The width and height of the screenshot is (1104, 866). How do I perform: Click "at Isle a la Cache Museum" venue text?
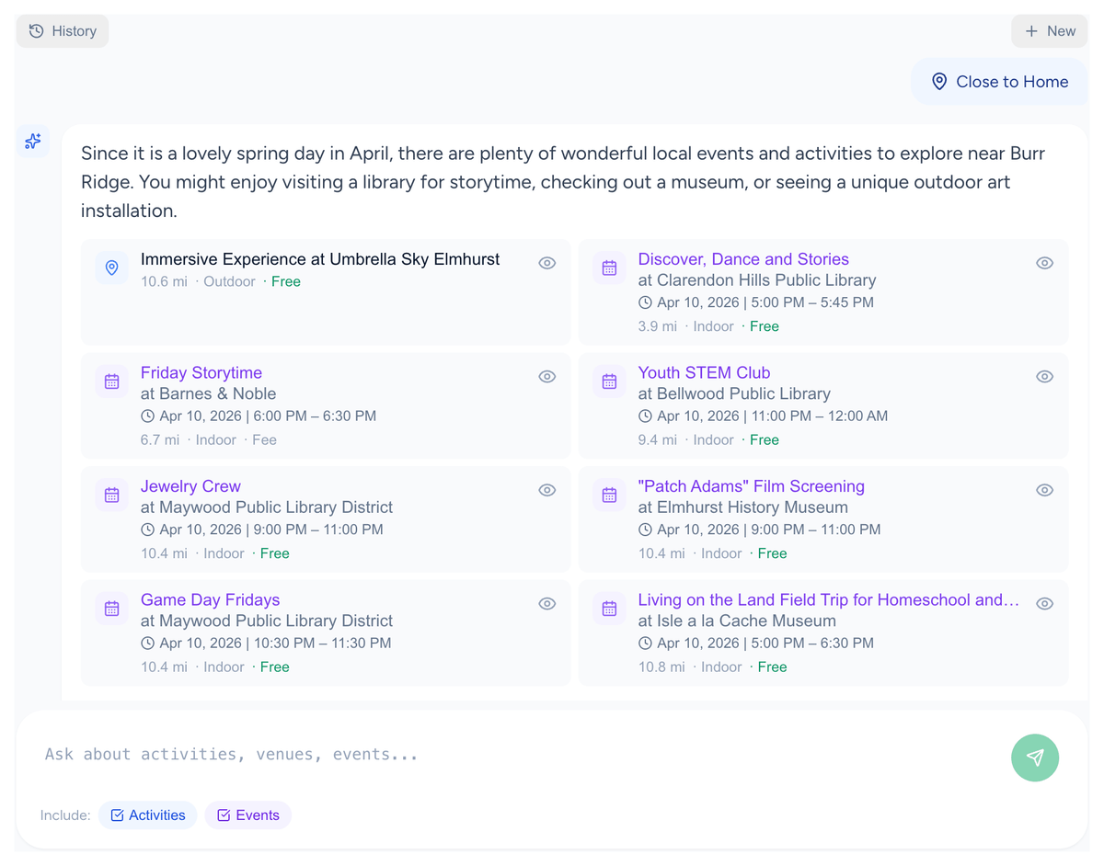point(737,621)
